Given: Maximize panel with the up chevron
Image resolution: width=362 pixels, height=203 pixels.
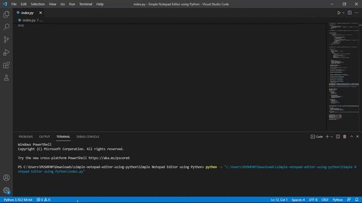Looking at the screenshot, I should click(351, 136).
